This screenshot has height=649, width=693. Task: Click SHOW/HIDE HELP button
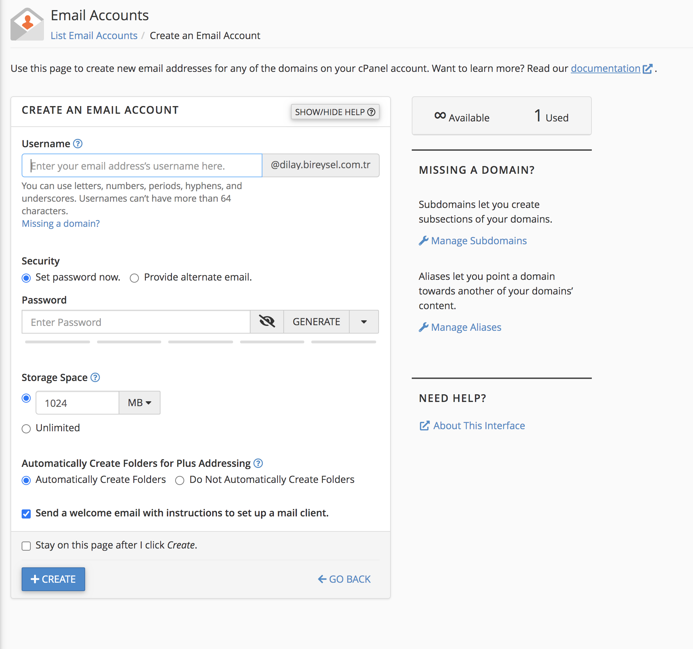click(335, 112)
